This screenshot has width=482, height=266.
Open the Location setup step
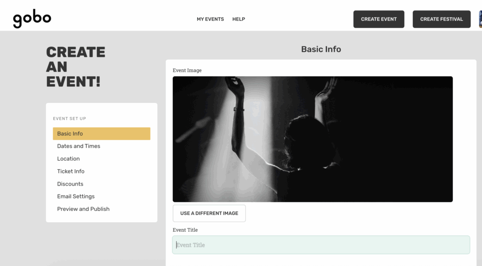[x=68, y=159]
